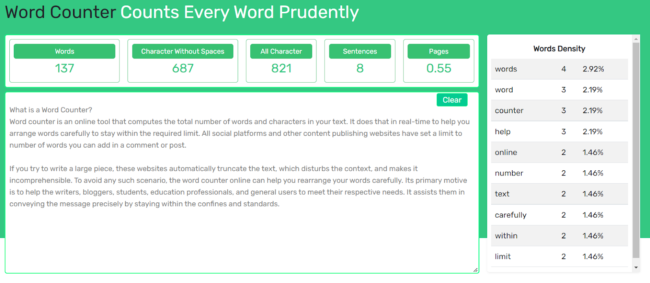Click the 'online' density row
Viewport: 650px width, 283px height.
(559, 152)
